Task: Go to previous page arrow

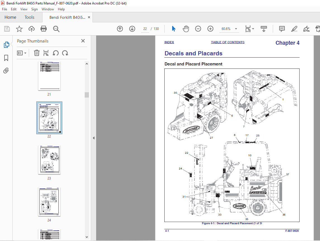Action: point(120,29)
